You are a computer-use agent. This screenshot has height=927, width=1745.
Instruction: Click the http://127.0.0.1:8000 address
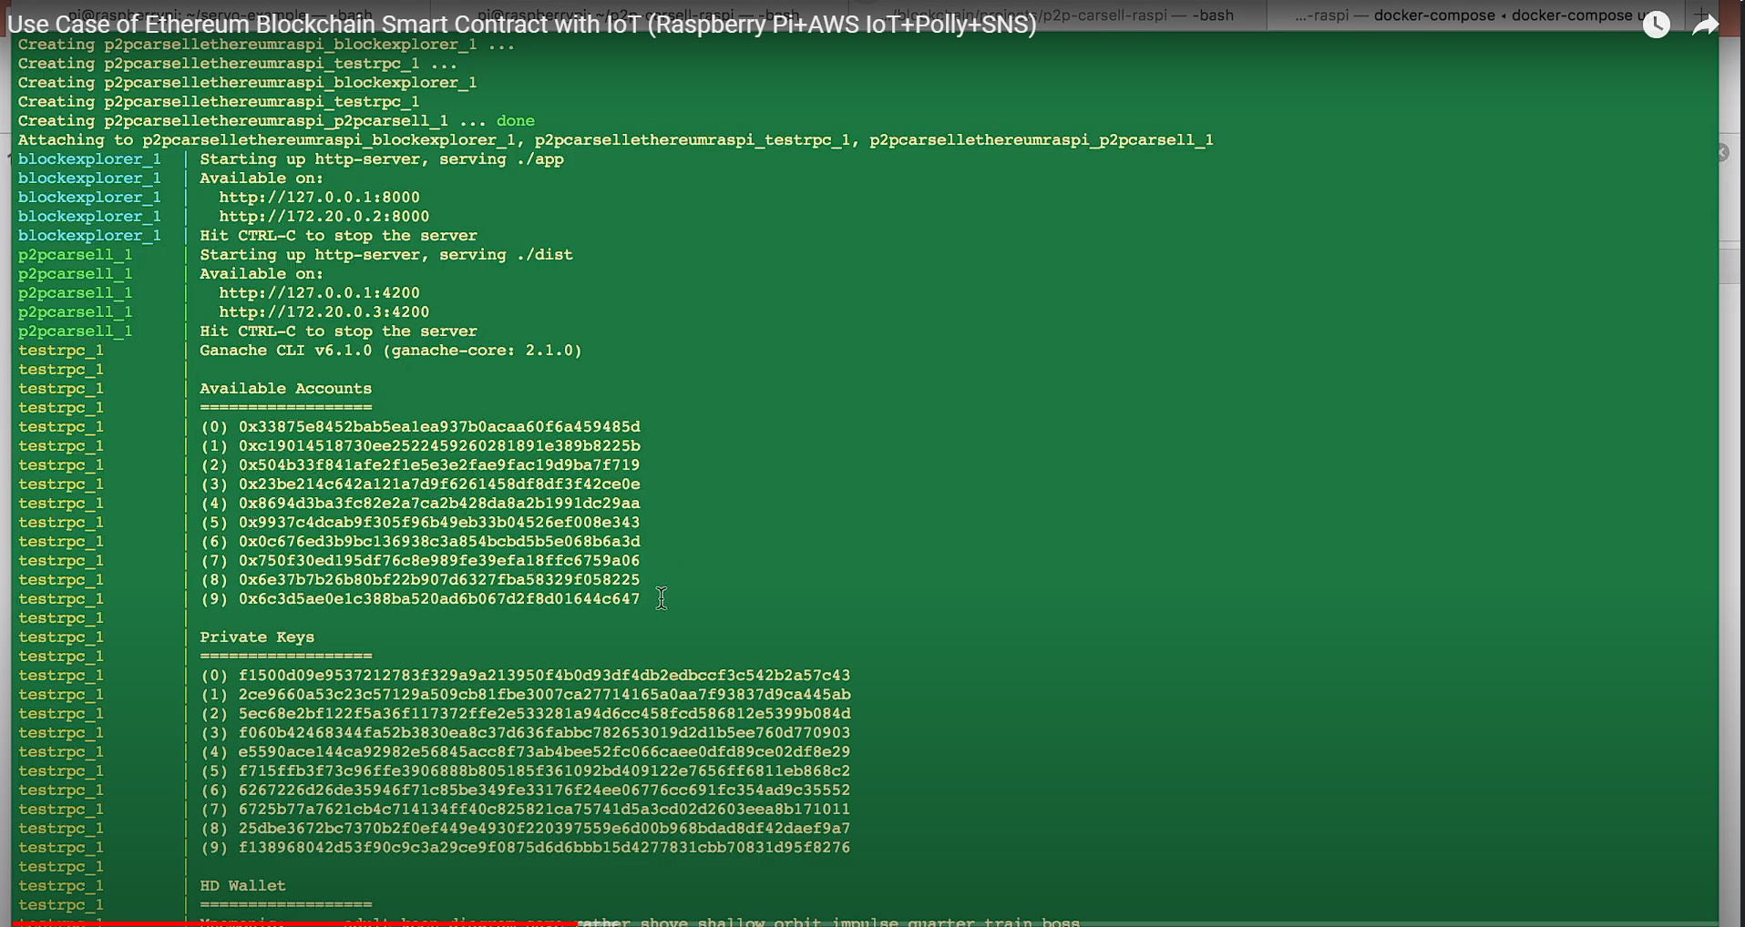point(319,197)
